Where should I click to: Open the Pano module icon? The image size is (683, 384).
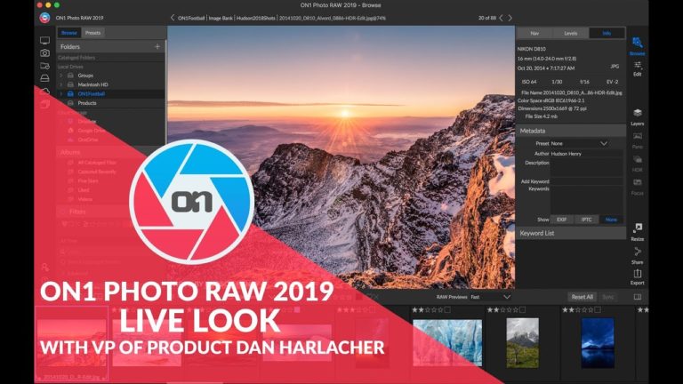638,136
